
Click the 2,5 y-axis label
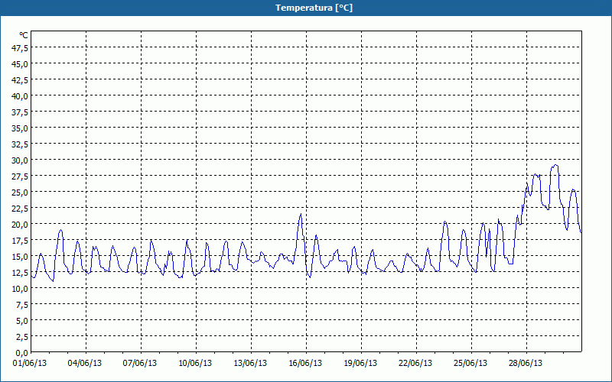pyautogui.click(x=21, y=337)
